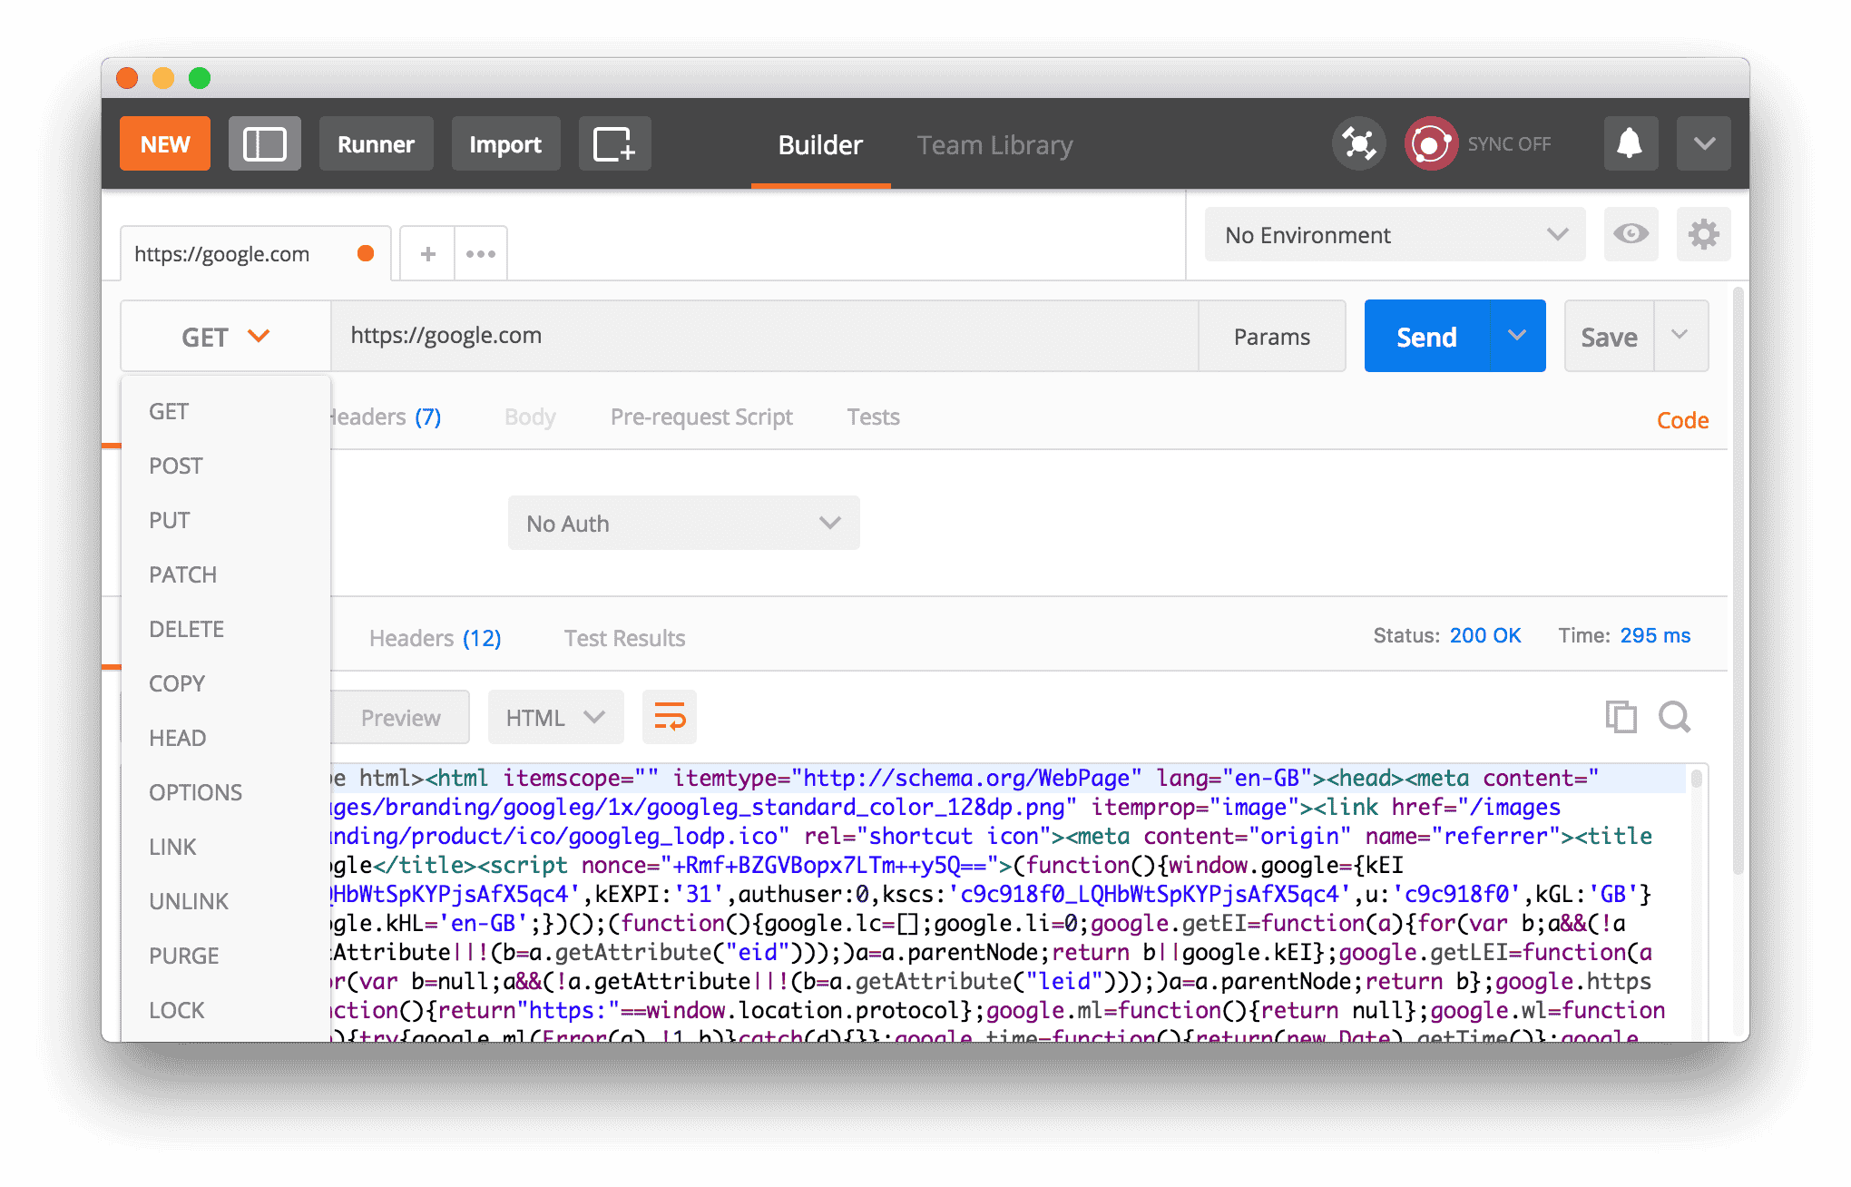
Task: Choose HEAD from method list
Action: tap(225, 738)
